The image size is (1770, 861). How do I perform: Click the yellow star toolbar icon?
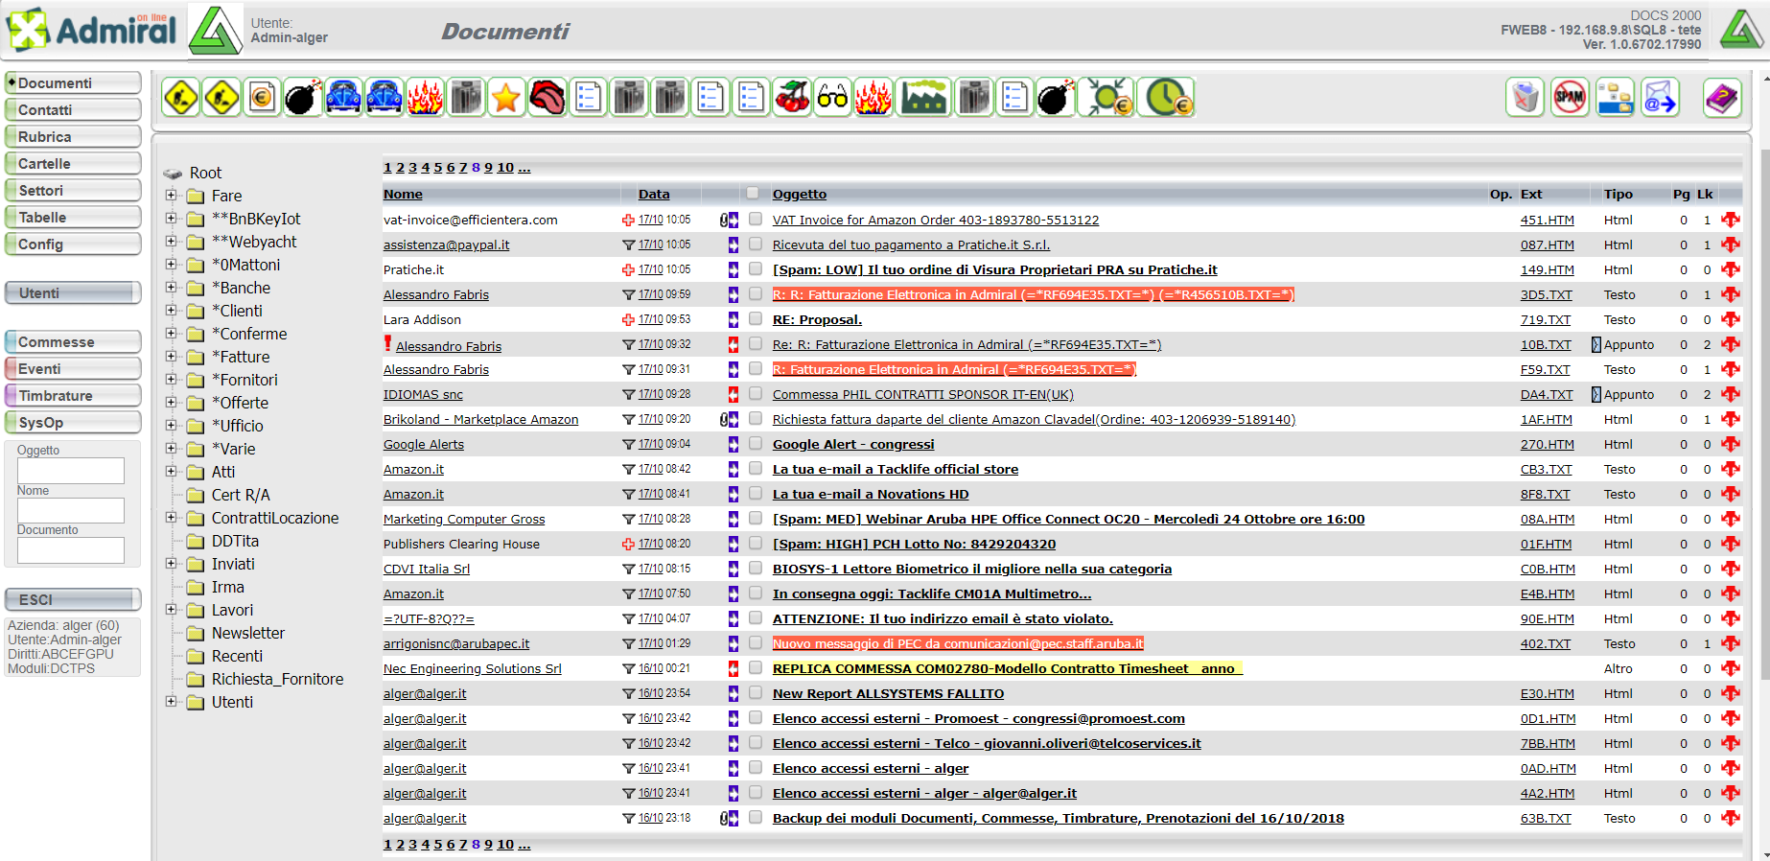coord(505,97)
